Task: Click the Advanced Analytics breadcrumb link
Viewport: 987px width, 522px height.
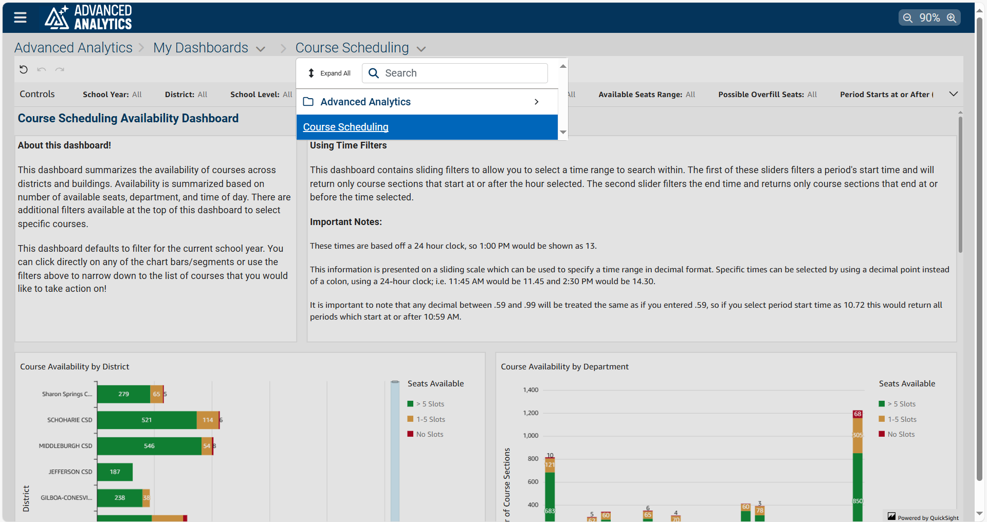Action: (x=73, y=48)
